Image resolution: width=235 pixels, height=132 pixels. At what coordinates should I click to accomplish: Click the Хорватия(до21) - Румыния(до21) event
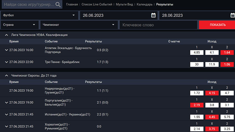coord(57,126)
